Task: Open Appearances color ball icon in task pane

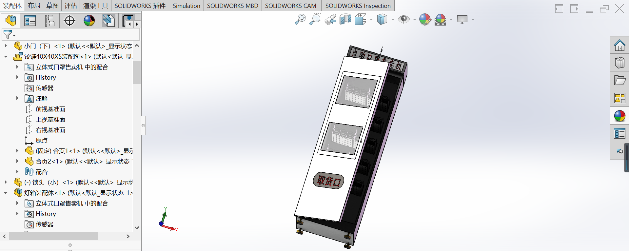Action: pos(619,116)
